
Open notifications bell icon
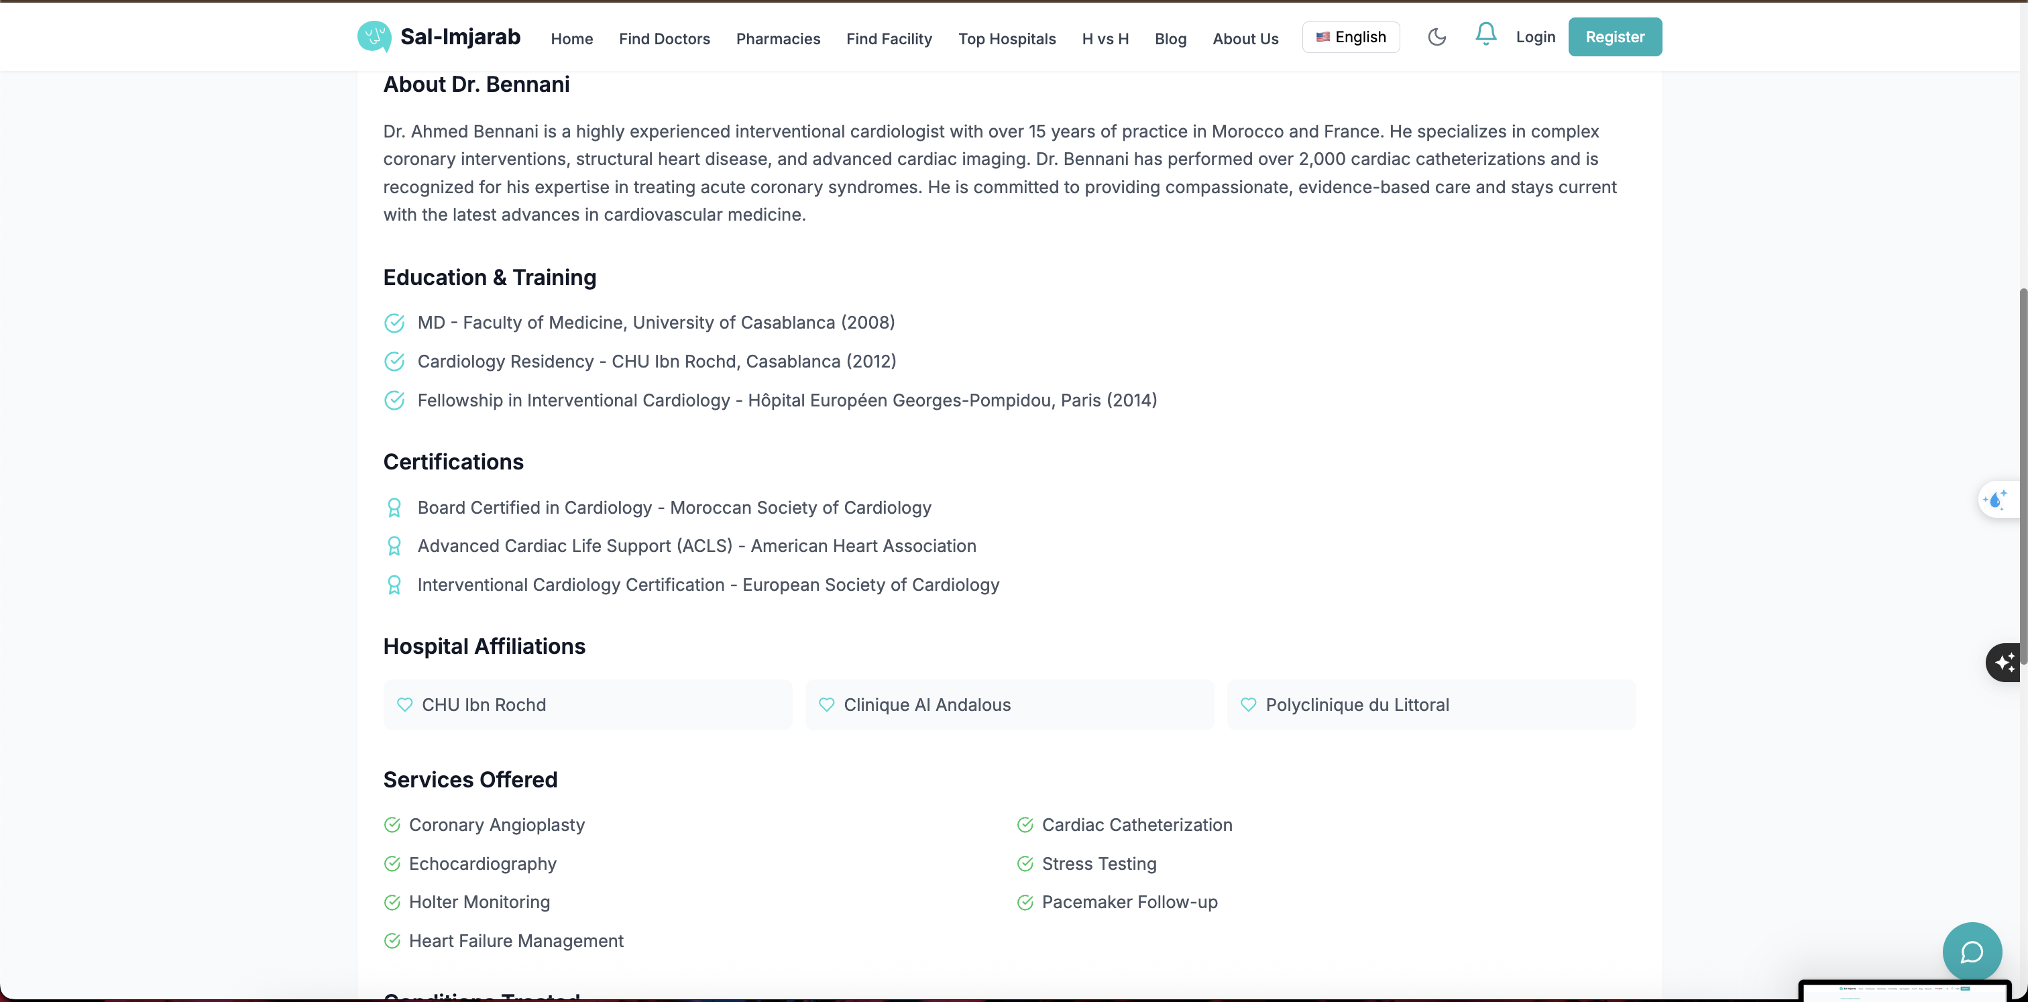1485,35
